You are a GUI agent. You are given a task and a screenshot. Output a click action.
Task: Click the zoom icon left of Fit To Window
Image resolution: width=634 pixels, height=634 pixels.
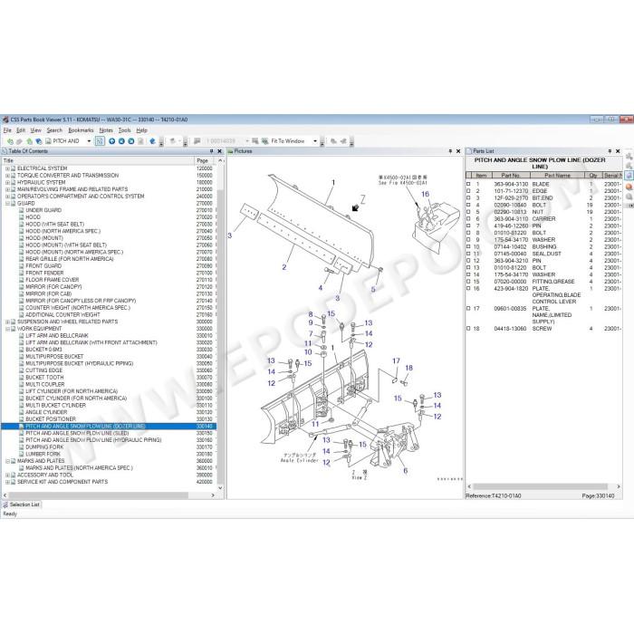pos(264,141)
